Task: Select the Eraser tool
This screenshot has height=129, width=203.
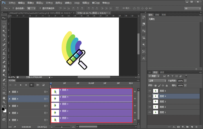Action: [x=4, y=62]
